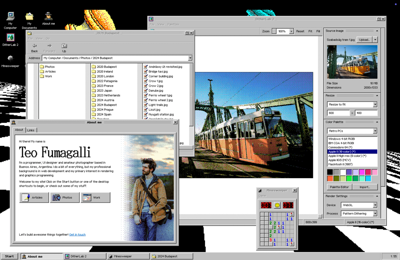Expand the Retro PCs palette dropdown
400x260 pixels.
375,131
